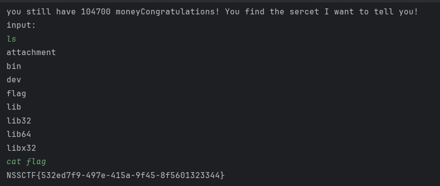Click the 'flag' file name in listing
Screen dimensions: 440x186
coord(16,93)
